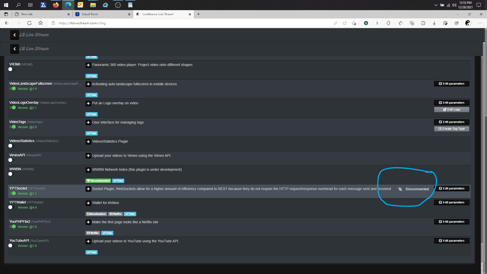Open Edge Collections
Viewport: 487px width, 274px height.
pyautogui.click(x=412, y=23)
